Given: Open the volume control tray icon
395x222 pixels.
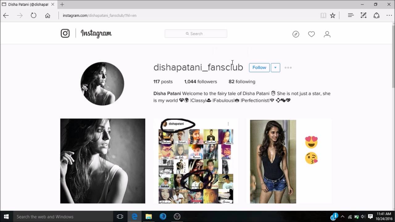Looking at the screenshot, I should click(363, 216).
